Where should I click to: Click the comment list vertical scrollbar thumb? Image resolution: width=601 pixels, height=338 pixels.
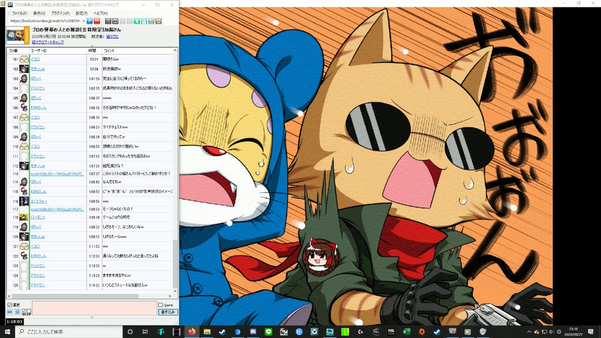[x=175, y=264]
